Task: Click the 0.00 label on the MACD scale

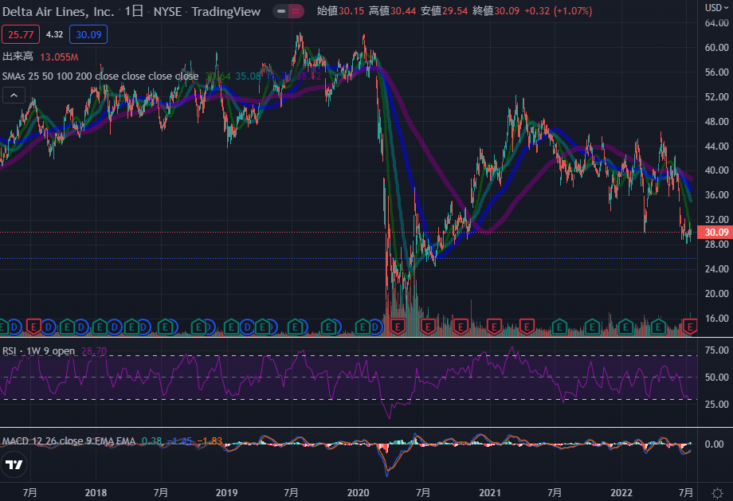Action: pyautogui.click(x=714, y=444)
